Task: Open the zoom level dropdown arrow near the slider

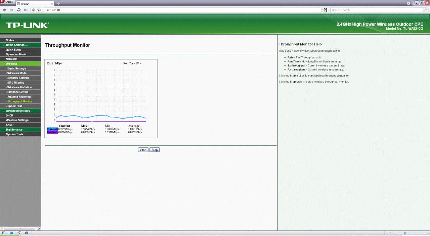Action: pyautogui.click(x=390, y=233)
